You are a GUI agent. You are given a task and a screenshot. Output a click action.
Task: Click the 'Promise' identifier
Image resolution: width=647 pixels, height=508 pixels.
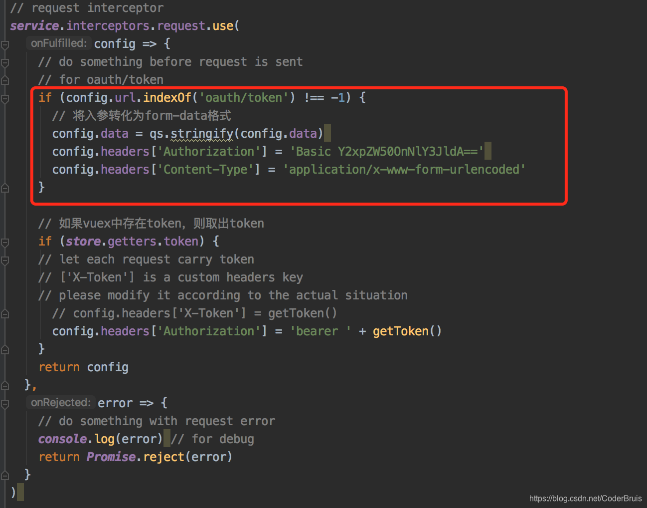click(x=111, y=457)
